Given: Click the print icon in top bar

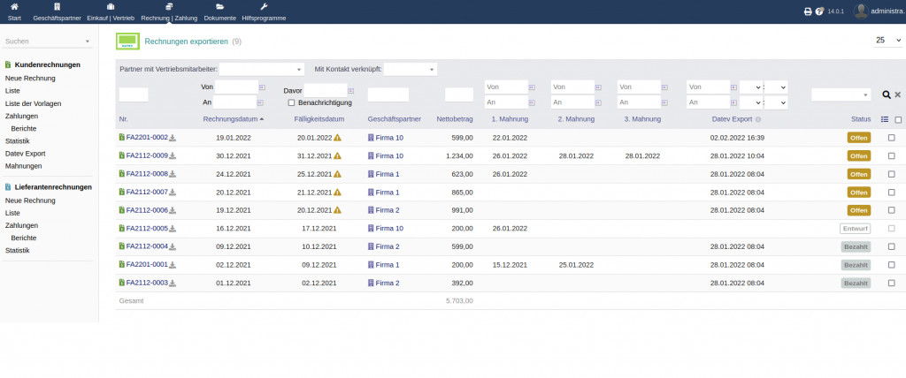Looking at the screenshot, I should click(807, 11).
